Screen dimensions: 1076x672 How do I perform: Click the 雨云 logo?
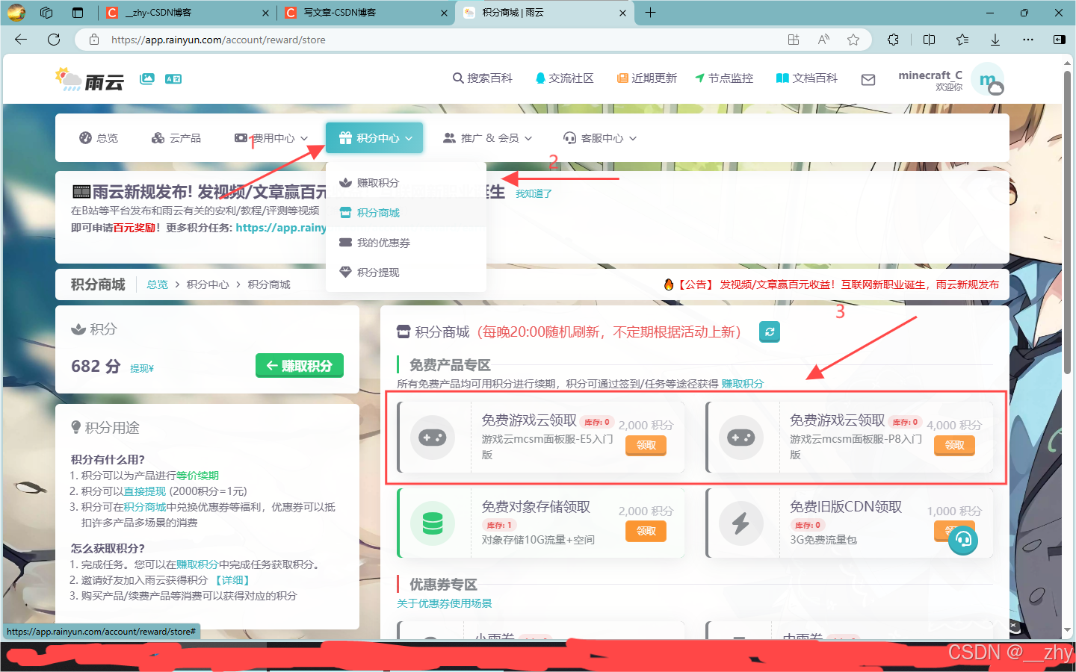(x=89, y=78)
